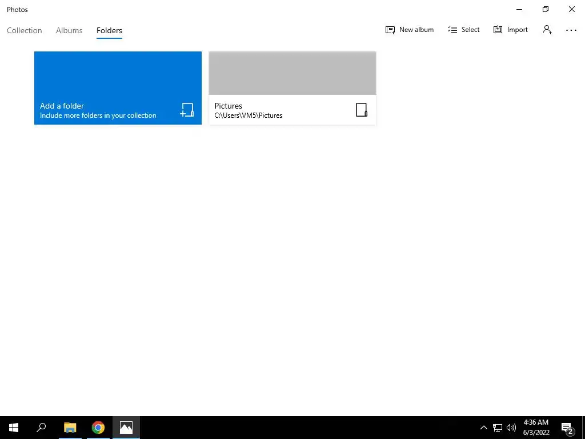Open the Pictures folder gray thumbnail
585x439 pixels.
(x=292, y=73)
